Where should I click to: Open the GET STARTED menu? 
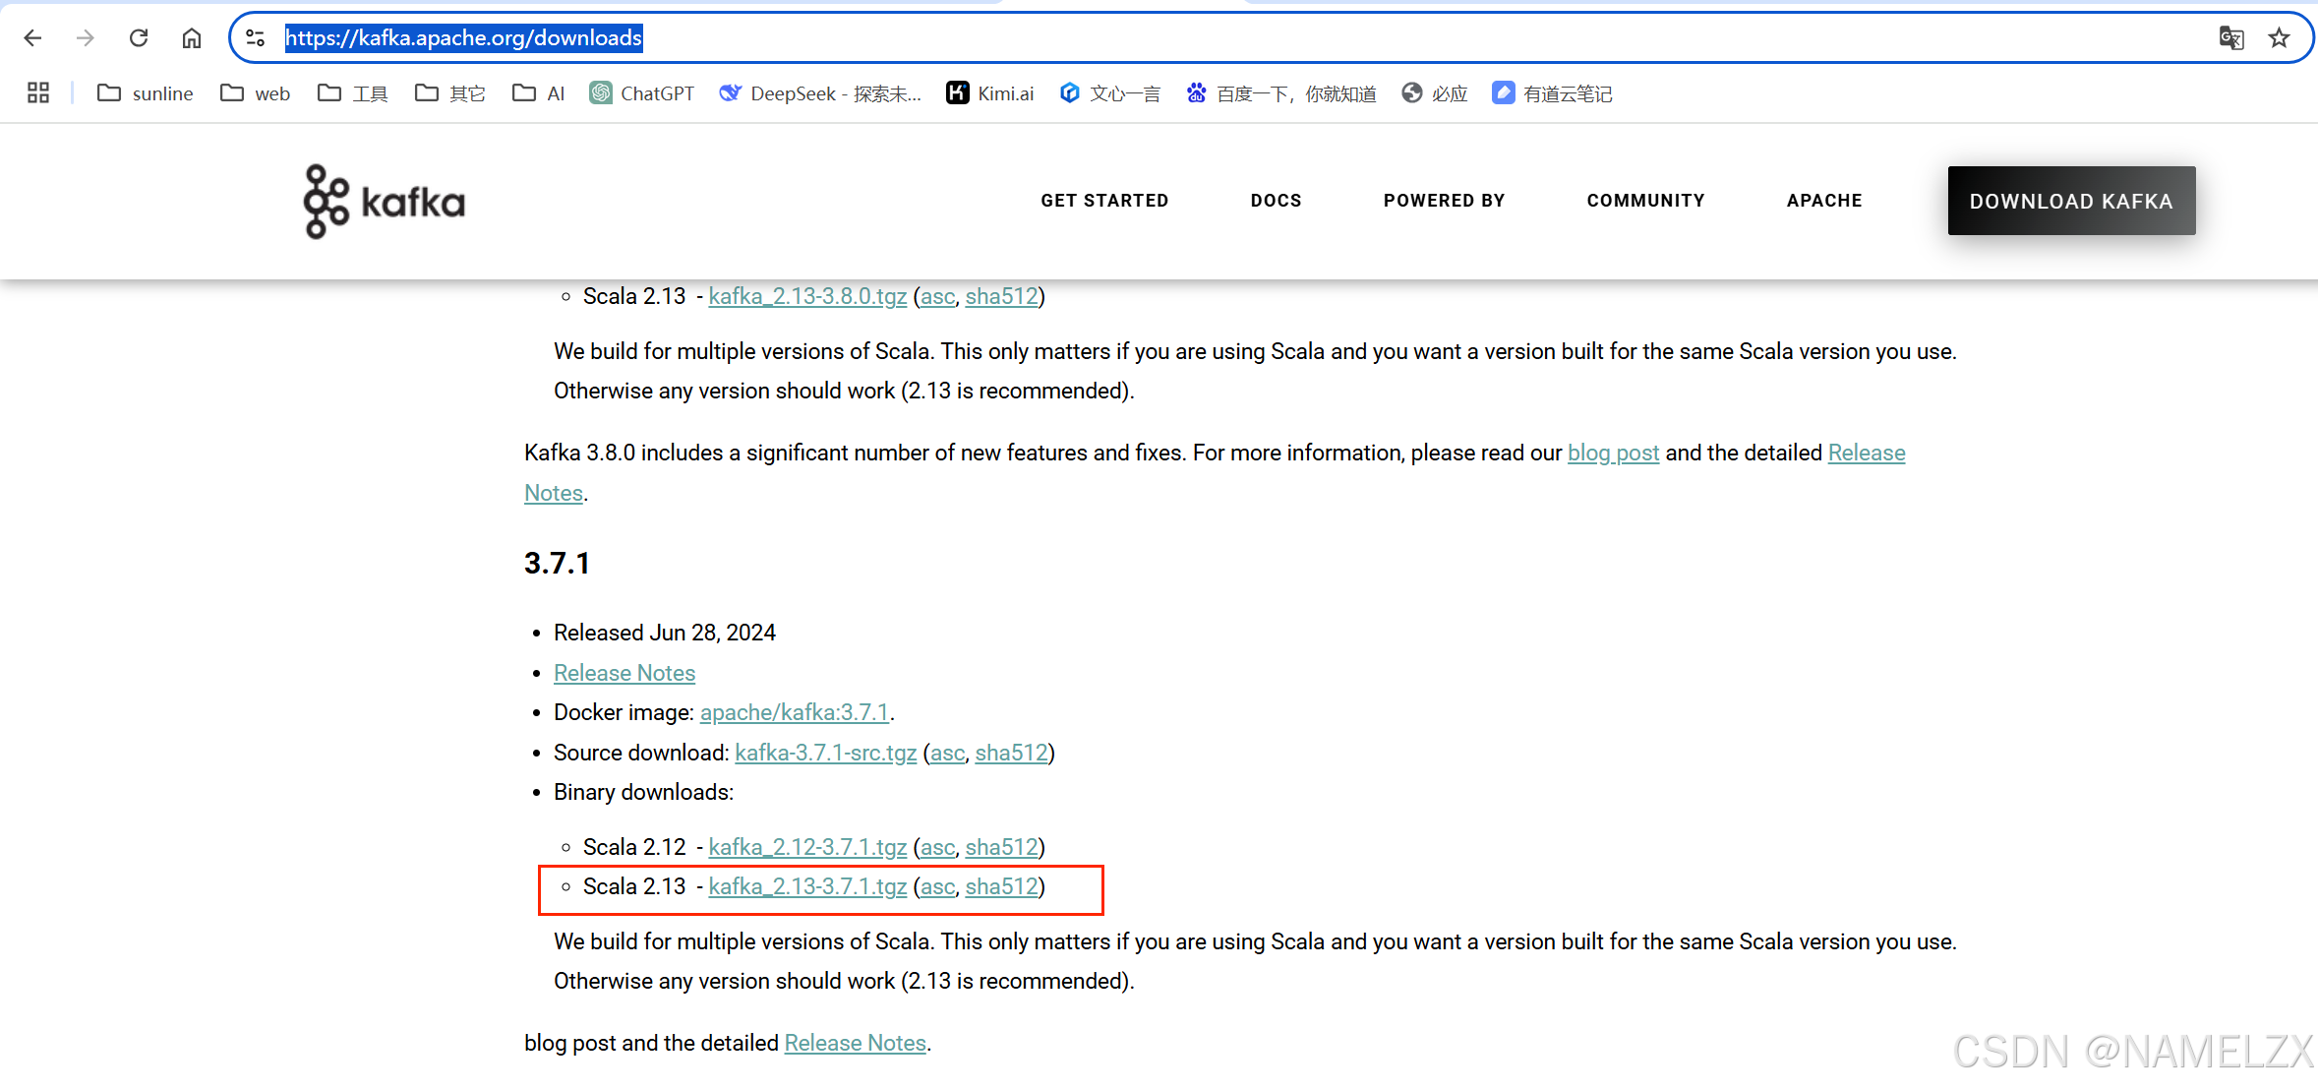tap(1104, 201)
